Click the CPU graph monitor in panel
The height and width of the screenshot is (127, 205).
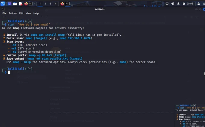(152, 5)
